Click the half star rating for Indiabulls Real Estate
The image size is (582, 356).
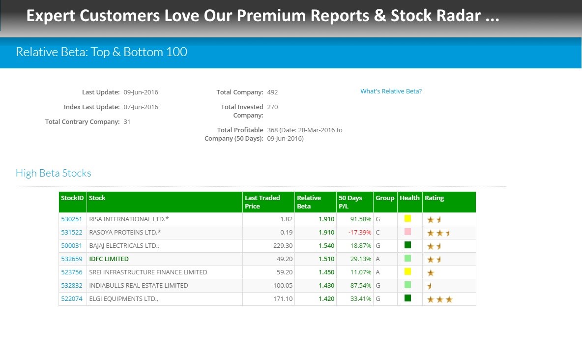pyautogui.click(x=430, y=286)
